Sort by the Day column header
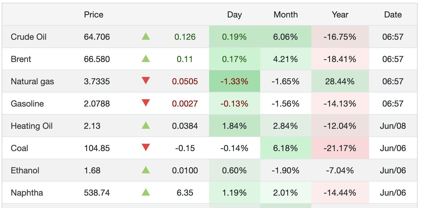Image resolution: width=421 pixels, height=208 pixels. pos(234,15)
